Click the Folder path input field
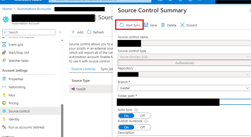The image size is (251, 137). pyautogui.click(x=184, y=102)
